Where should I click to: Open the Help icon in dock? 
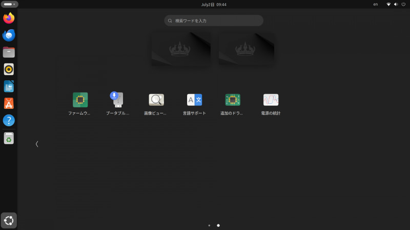9,121
